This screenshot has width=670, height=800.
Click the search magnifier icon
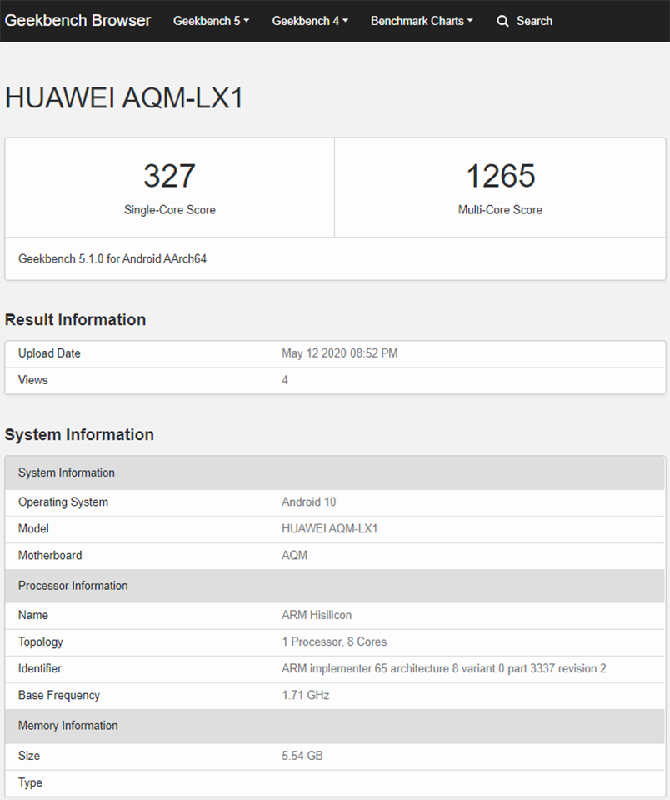click(502, 21)
